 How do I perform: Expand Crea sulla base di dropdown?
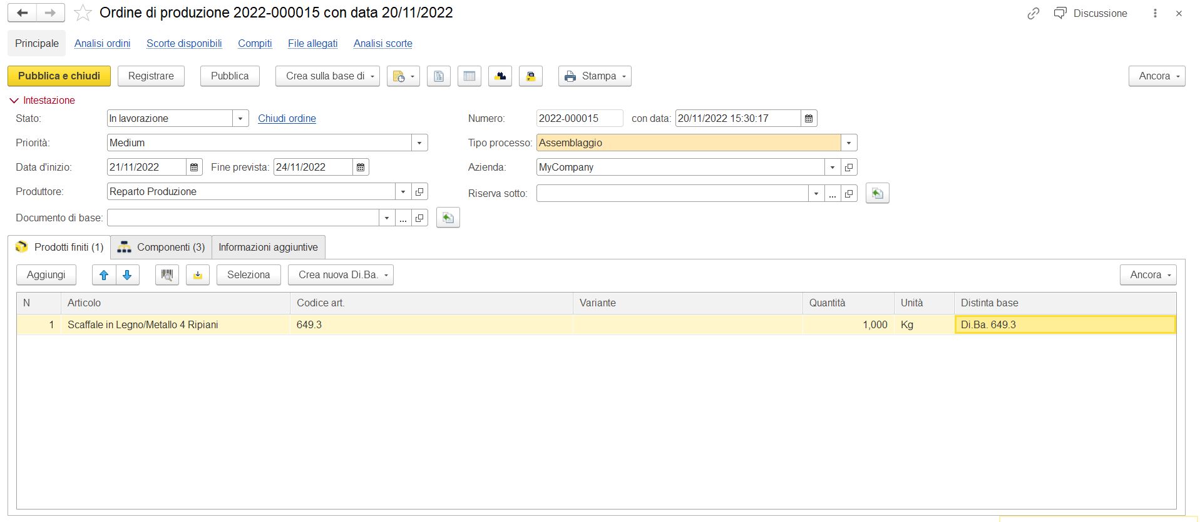point(327,76)
